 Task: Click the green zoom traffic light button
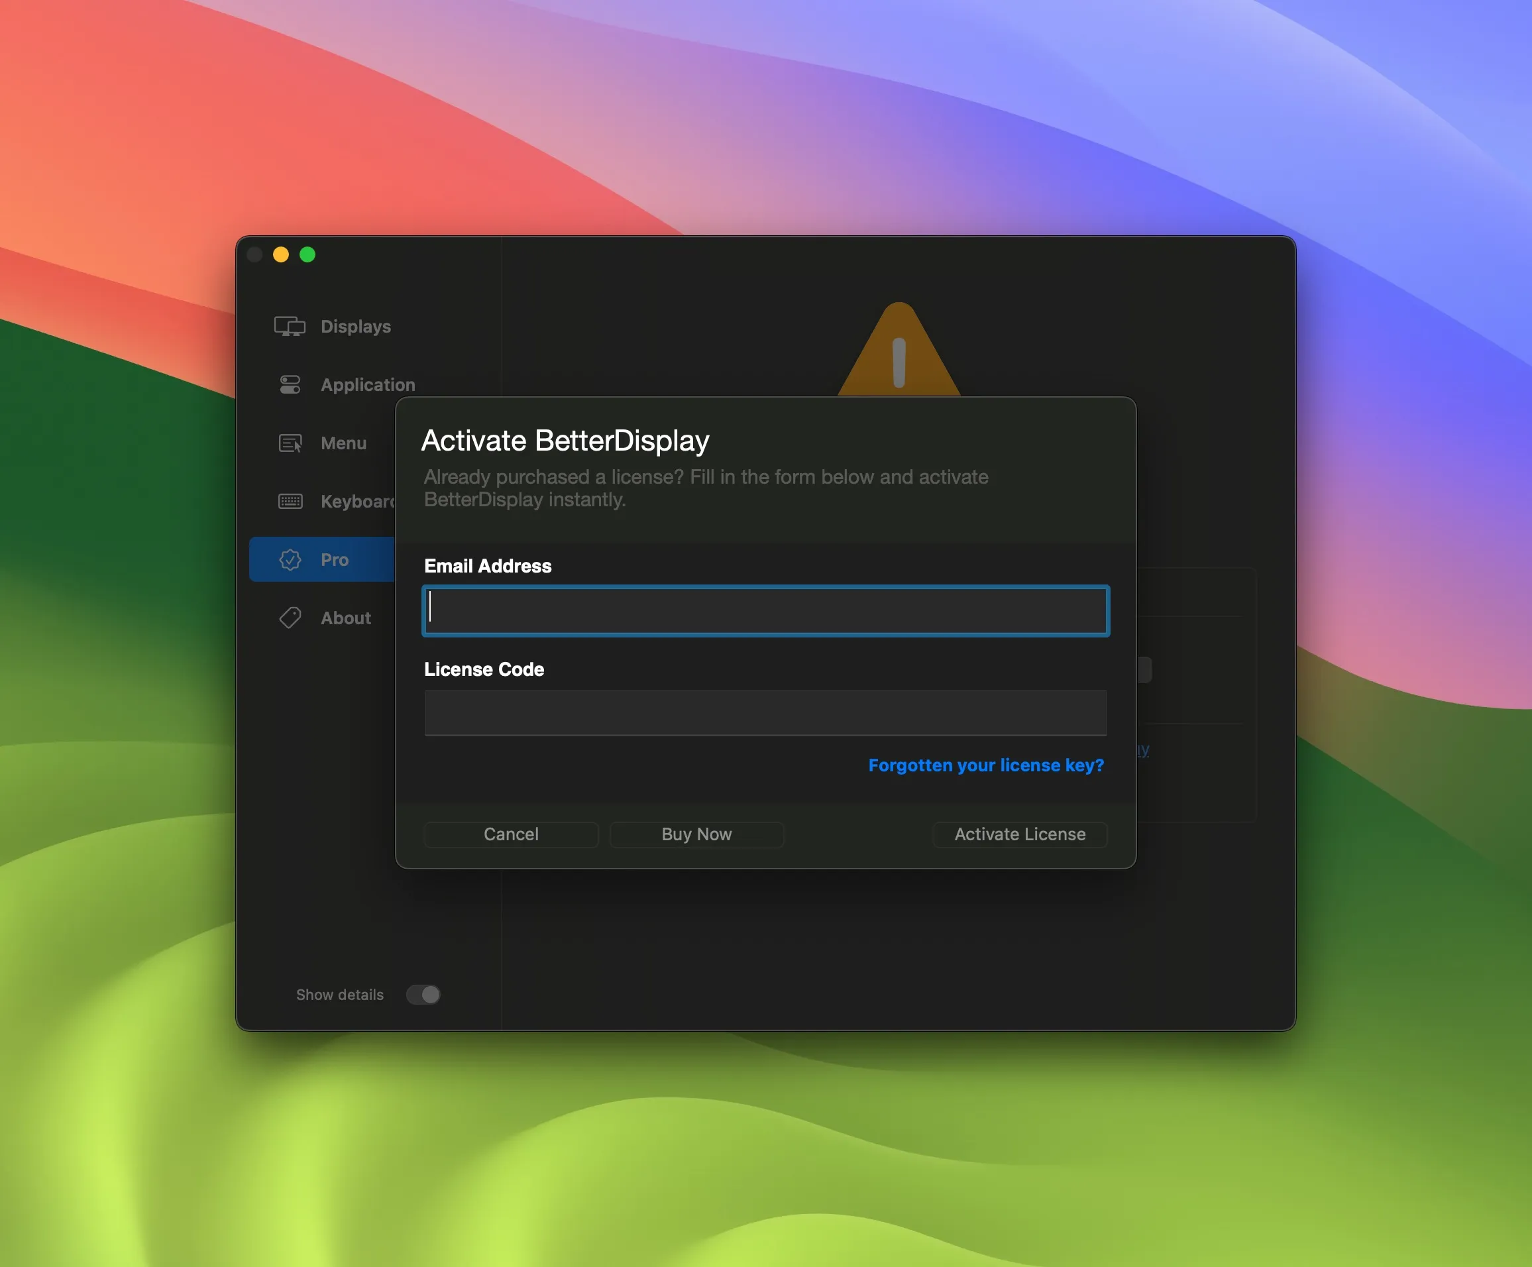click(x=308, y=254)
